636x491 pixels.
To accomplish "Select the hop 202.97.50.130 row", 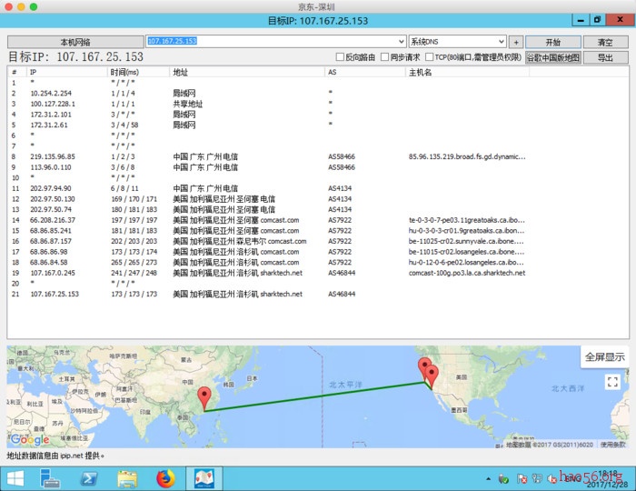I will 318,199.
